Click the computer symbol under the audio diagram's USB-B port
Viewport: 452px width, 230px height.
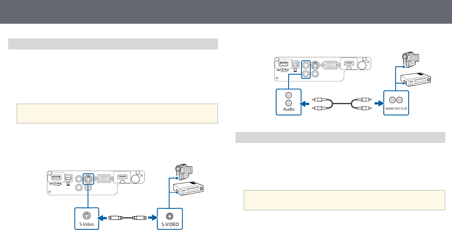295,71
